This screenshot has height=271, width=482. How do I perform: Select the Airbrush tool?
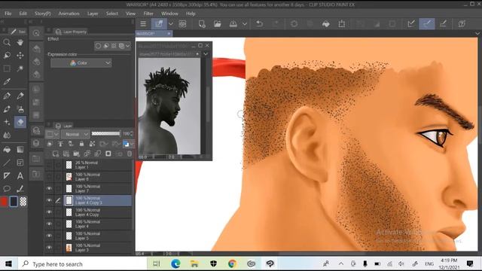point(20,108)
